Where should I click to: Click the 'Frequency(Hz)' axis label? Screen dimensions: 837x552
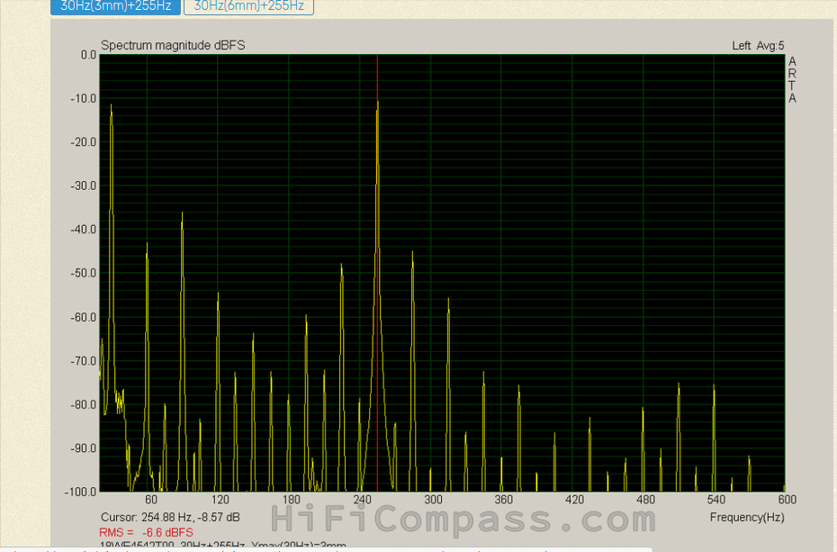[x=747, y=517]
